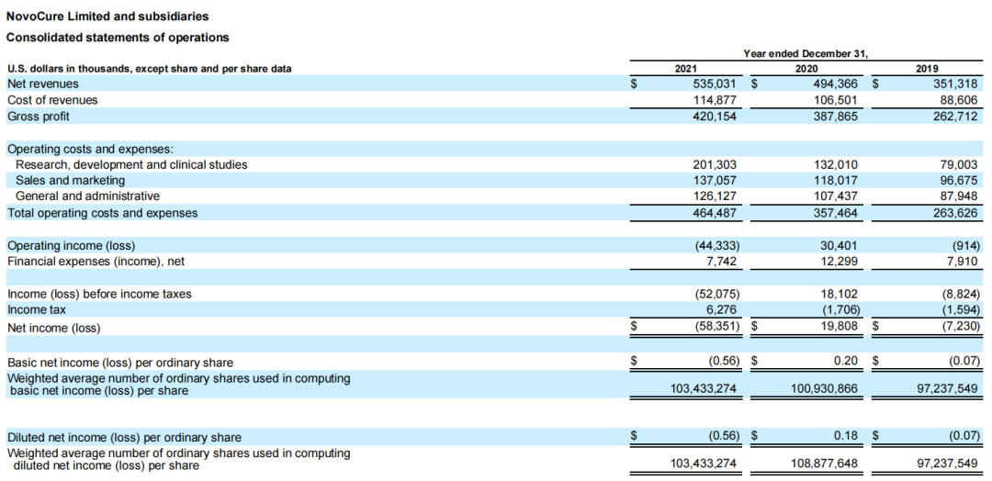Select cost of revenues value 106,501
The width and height of the screenshot is (992, 481).
click(x=836, y=100)
